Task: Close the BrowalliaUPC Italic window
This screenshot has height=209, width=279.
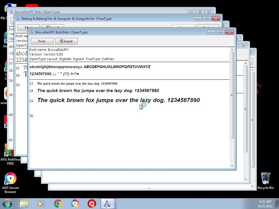Action: tap(209, 12)
